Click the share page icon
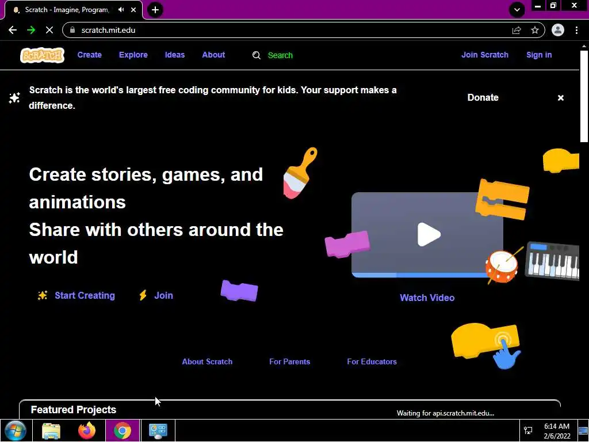This screenshot has width=589, height=442. tap(517, 30)
